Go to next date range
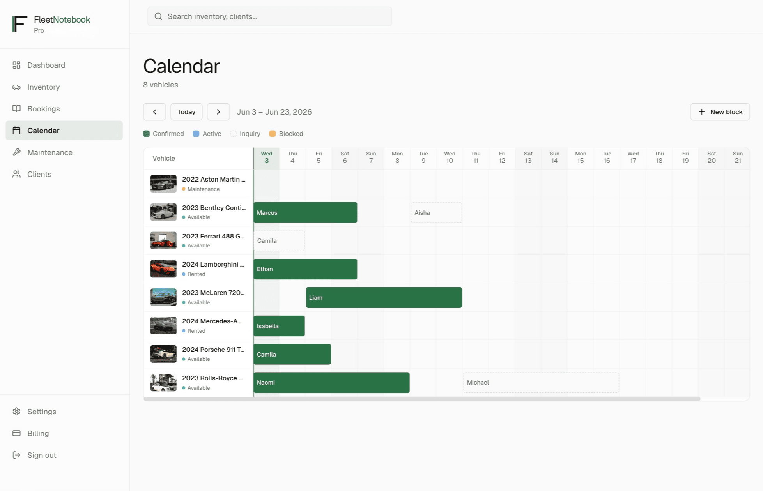This screenshot has height=491, width=763. click(218, 112)
